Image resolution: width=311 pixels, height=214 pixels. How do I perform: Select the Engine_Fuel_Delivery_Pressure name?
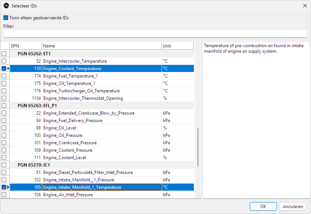73,121
